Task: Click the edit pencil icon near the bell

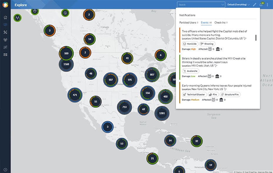Action: (254, 4)
